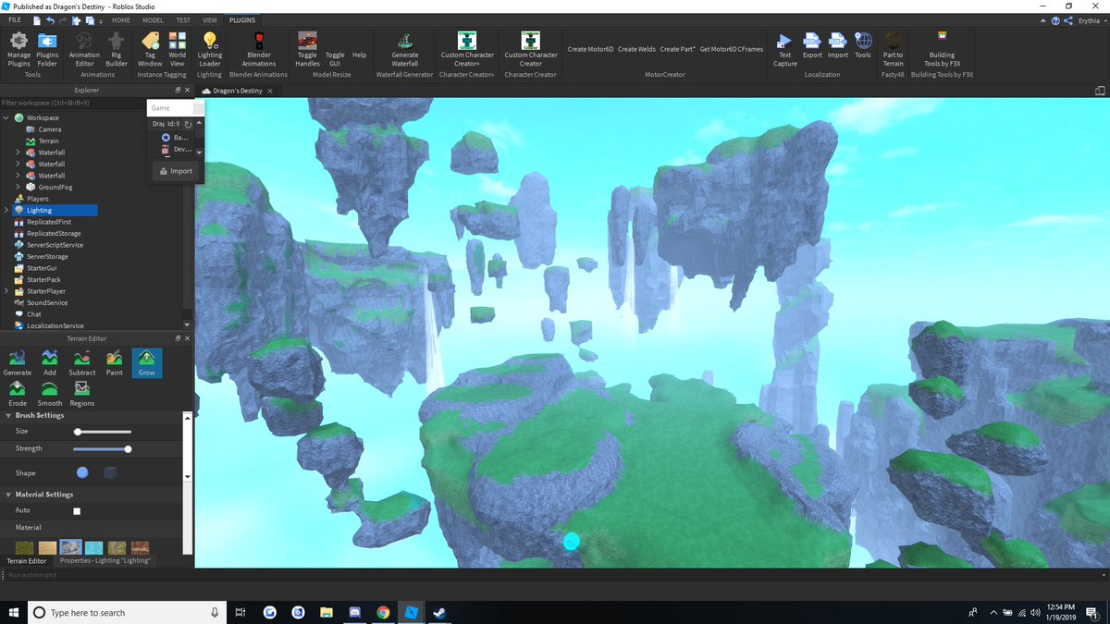Open the Blender Animations plugin
Viewport: 1110px width, 624px height.
coord(259,49)
